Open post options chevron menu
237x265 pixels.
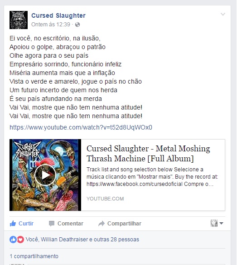223,14
